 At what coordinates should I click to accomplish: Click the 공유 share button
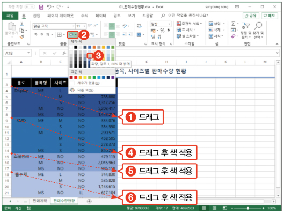click(251, 16)
